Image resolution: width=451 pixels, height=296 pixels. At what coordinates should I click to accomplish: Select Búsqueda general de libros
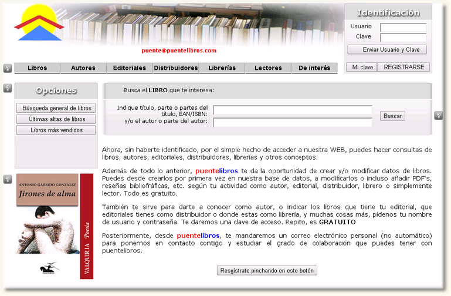[x=56, y=108]
